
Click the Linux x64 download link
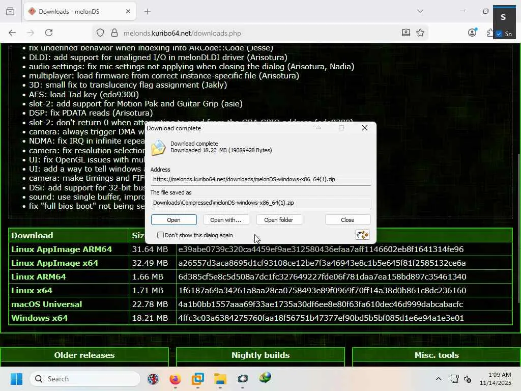[x=32, y=290]
